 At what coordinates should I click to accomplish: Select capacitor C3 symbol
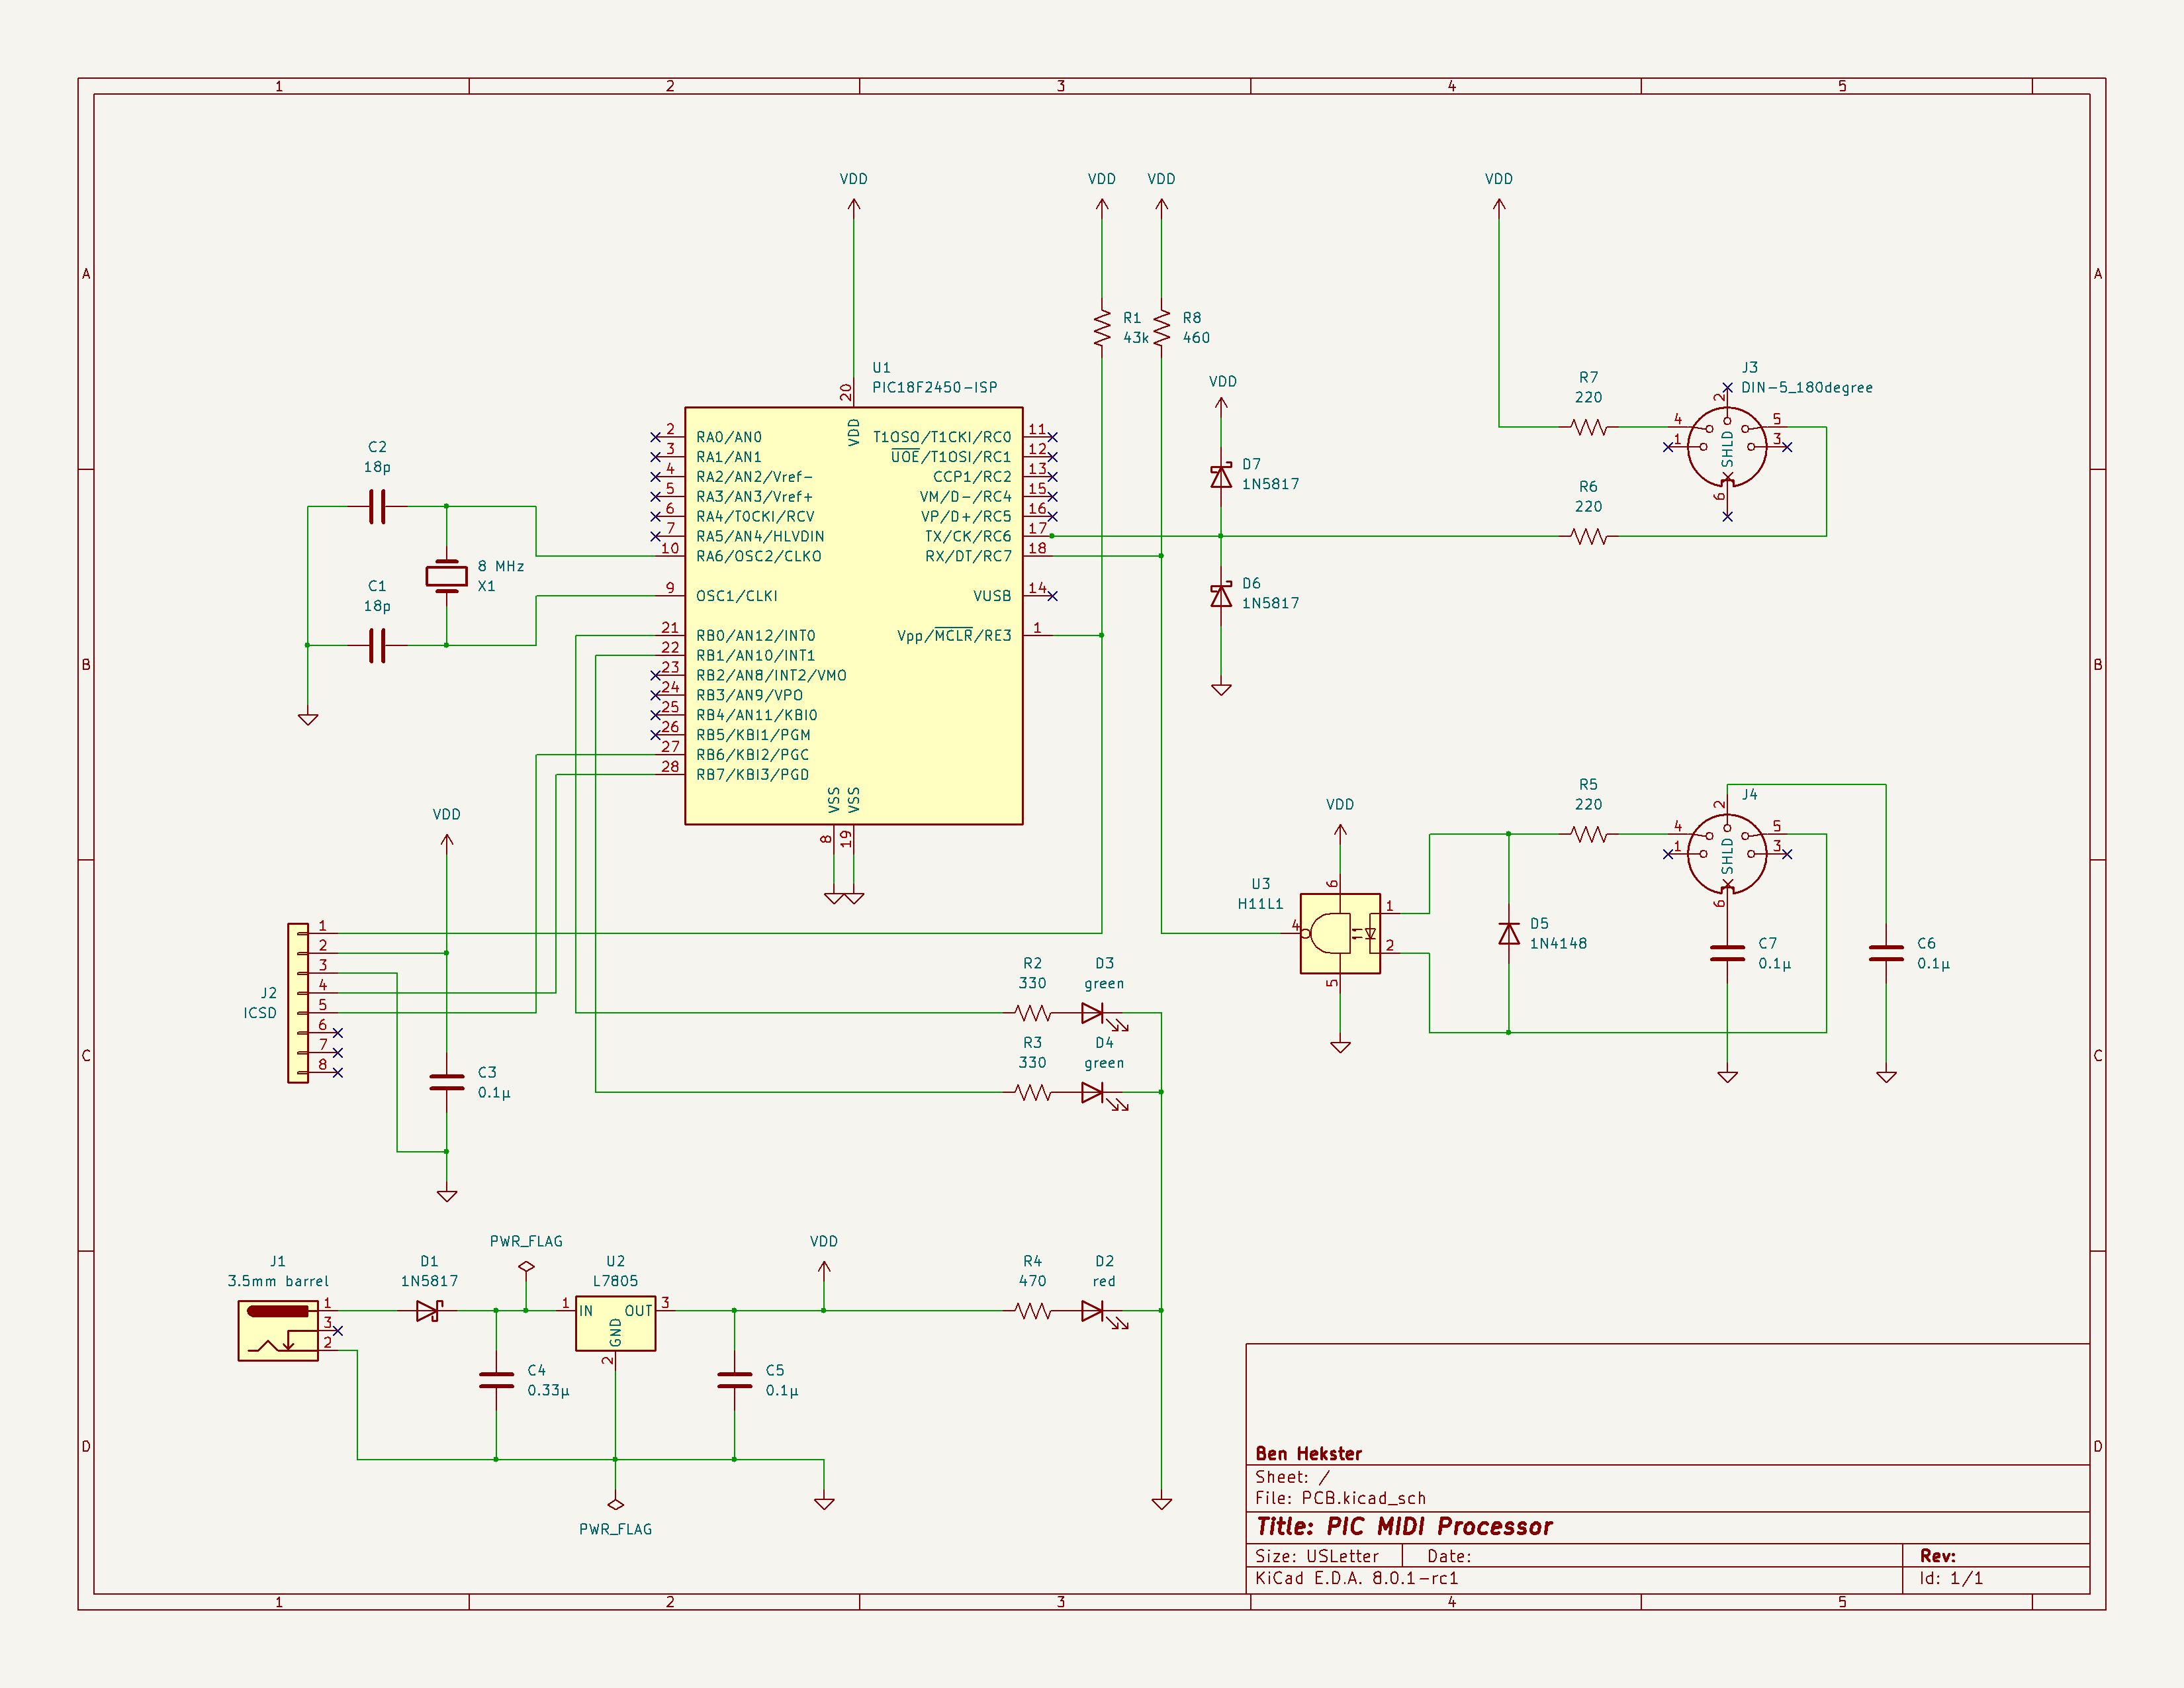446,1082
